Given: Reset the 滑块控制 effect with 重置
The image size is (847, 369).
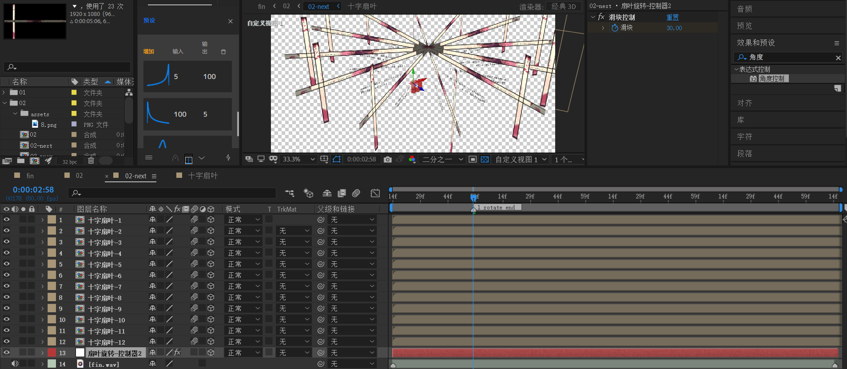Looking at the screenshot, I should tap(672, 17).
